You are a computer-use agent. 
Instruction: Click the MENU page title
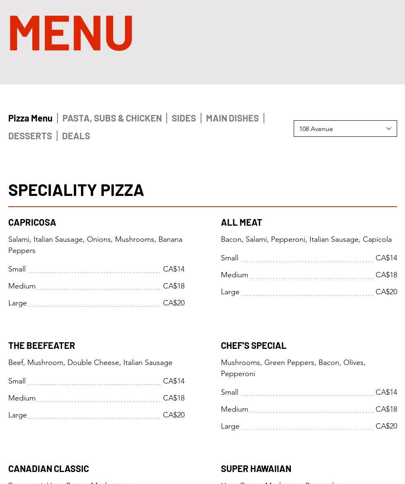71,33
